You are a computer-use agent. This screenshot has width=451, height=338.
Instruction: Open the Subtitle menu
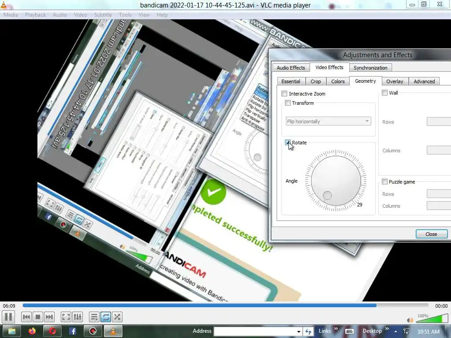(x=103, y=15)
